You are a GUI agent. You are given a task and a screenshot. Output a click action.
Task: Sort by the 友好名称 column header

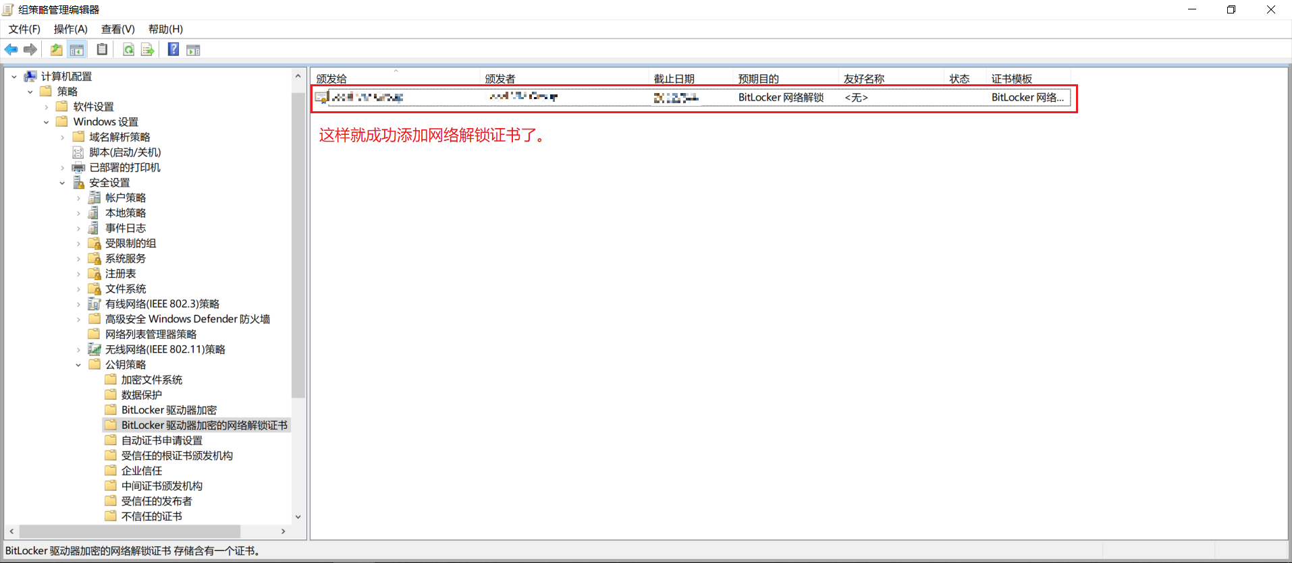(891, 78)
